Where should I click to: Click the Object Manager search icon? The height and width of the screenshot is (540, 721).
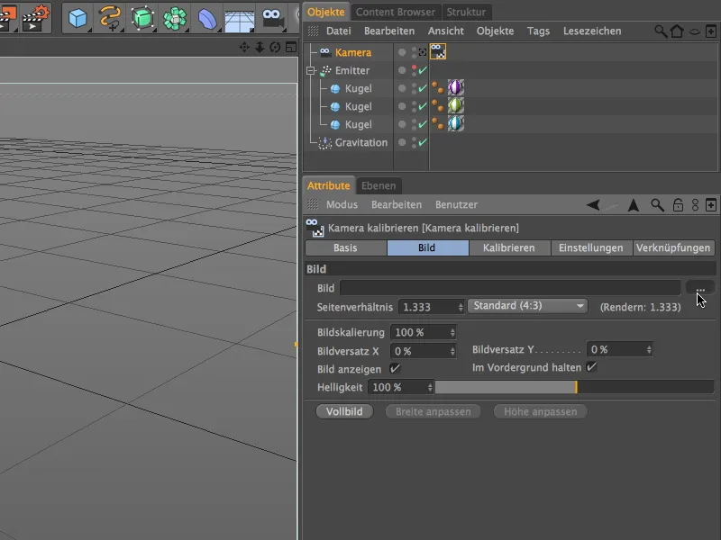[661, 31]
